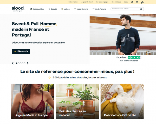The height and width of the screenshot is (124, 156).
Task: Open the Maison menu
Action: (x=66, y=9)
